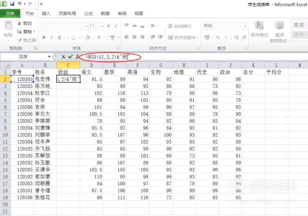Decrease font size with small A icon
The width and height of the screenshot is (308, 216).
116,26
